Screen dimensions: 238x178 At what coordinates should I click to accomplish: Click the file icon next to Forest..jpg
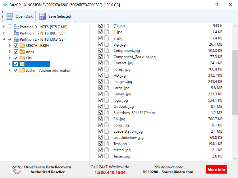pos(107,69)
